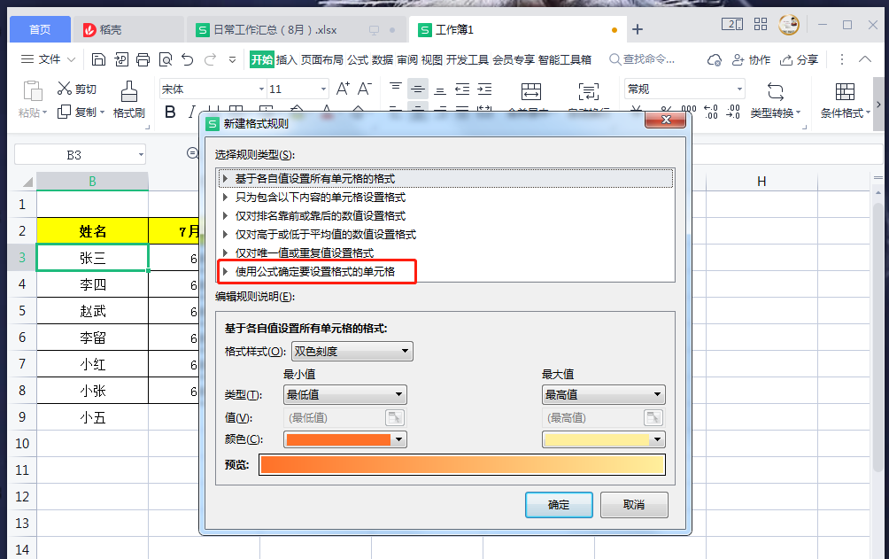Screen dimensions: 889x559
Task: Select rule type 仅对排名靠前或靠后的数值设置格式
Action: (x=445, y=216)
